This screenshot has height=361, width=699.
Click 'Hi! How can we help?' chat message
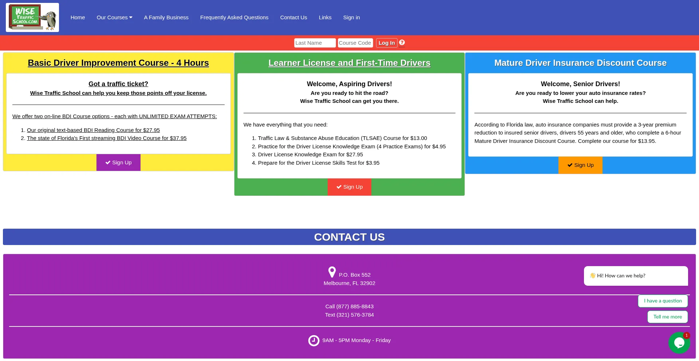(x=636, y=276)
